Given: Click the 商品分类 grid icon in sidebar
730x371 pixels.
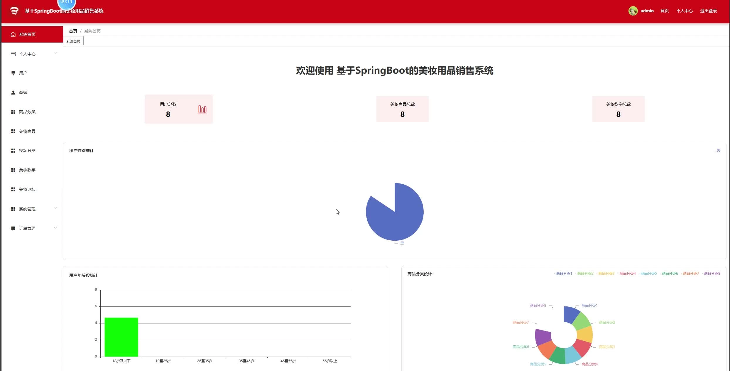Looking at the screenshot, I should point(13,112).
